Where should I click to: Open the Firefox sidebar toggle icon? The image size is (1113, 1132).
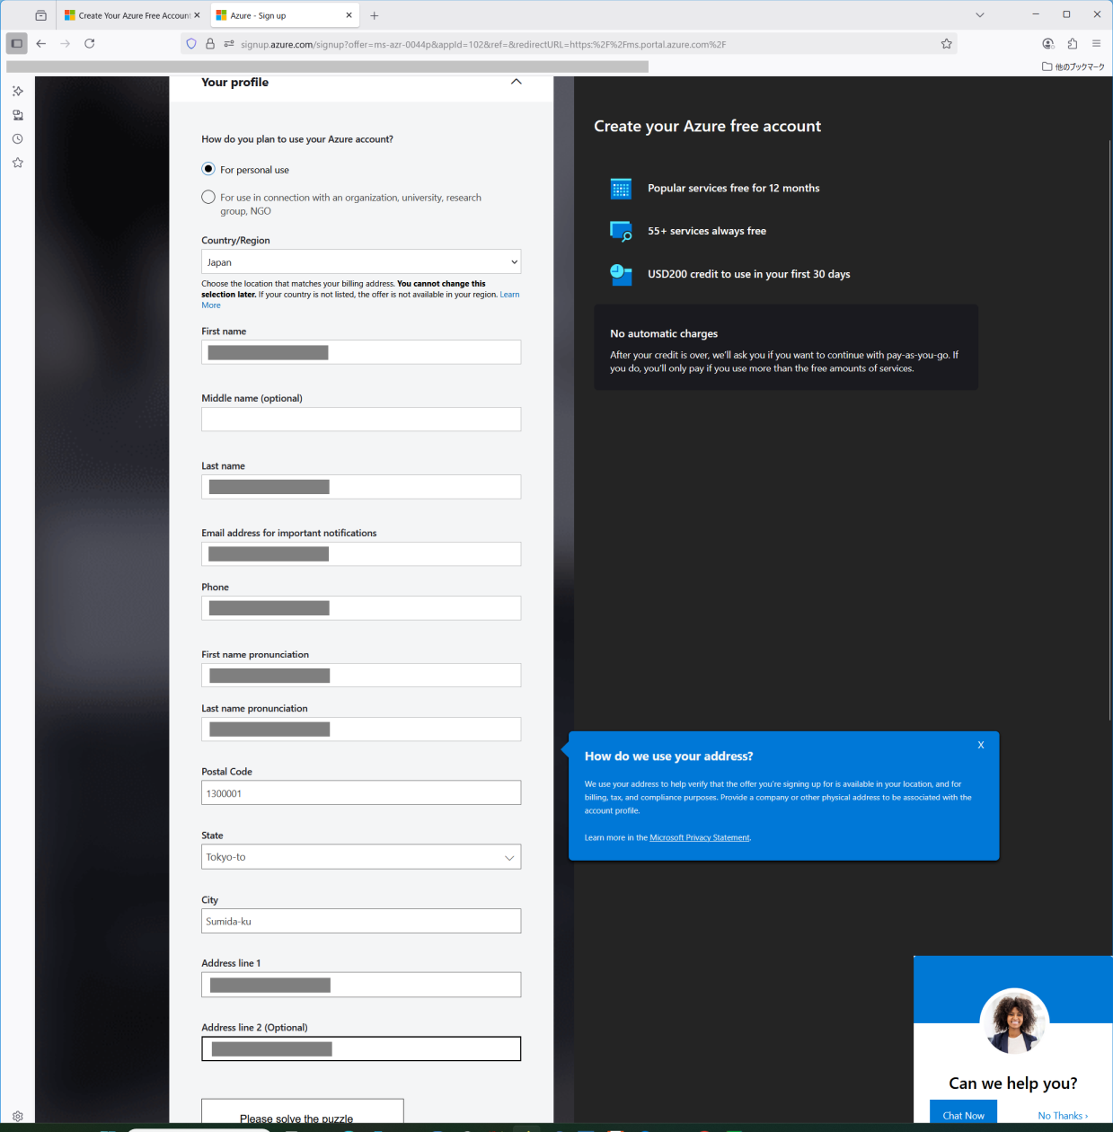pyautogui.click(x=16, y=43)
